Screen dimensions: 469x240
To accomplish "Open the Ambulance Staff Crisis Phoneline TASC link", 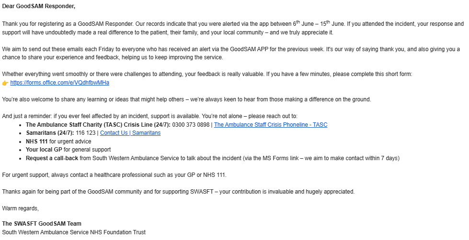I will point(271,125).
